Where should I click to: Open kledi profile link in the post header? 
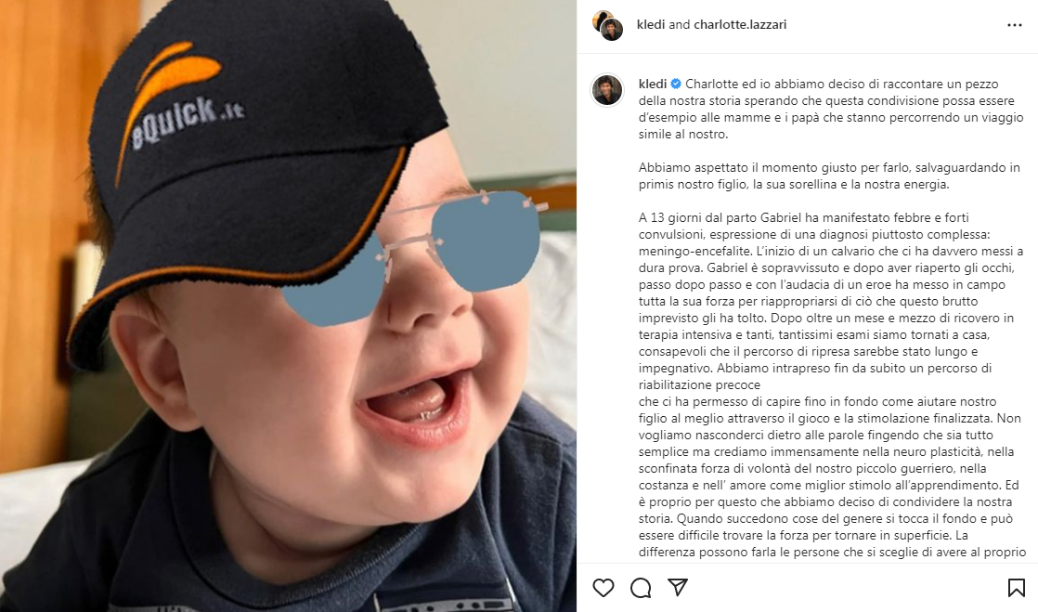pos(651,24)
